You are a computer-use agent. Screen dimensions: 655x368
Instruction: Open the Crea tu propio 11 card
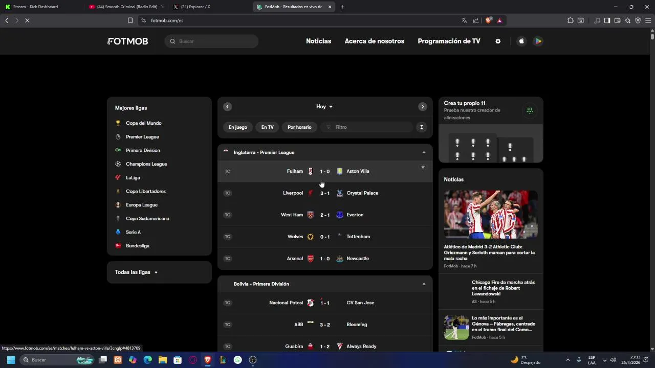[491, 130]
